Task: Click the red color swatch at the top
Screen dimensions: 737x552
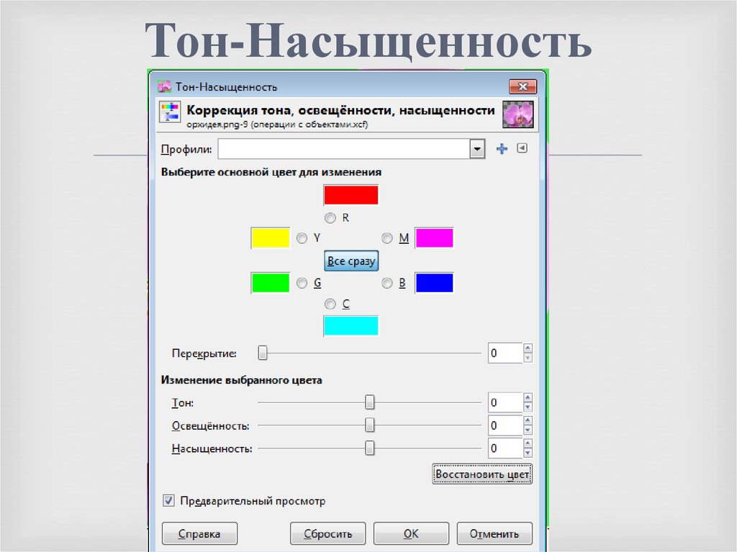Action: pos(351,195)
